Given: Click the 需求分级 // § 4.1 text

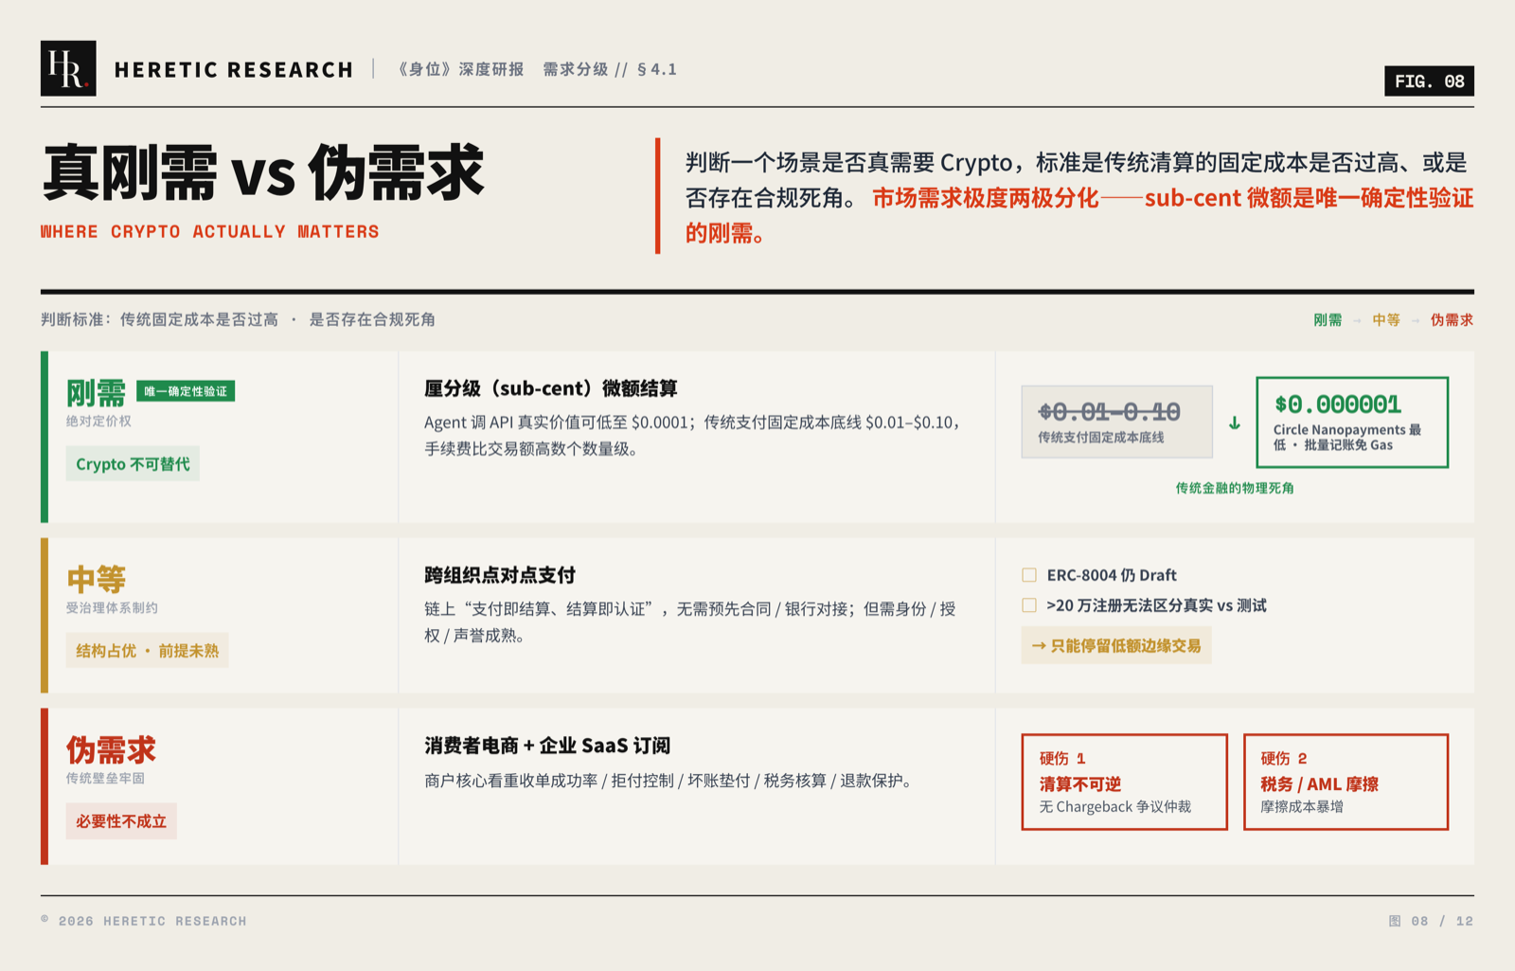Looking at the screenshot, I should [x=610, y=69].
